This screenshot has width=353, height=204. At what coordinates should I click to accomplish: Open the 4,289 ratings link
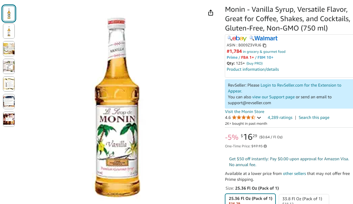(280, 117)
